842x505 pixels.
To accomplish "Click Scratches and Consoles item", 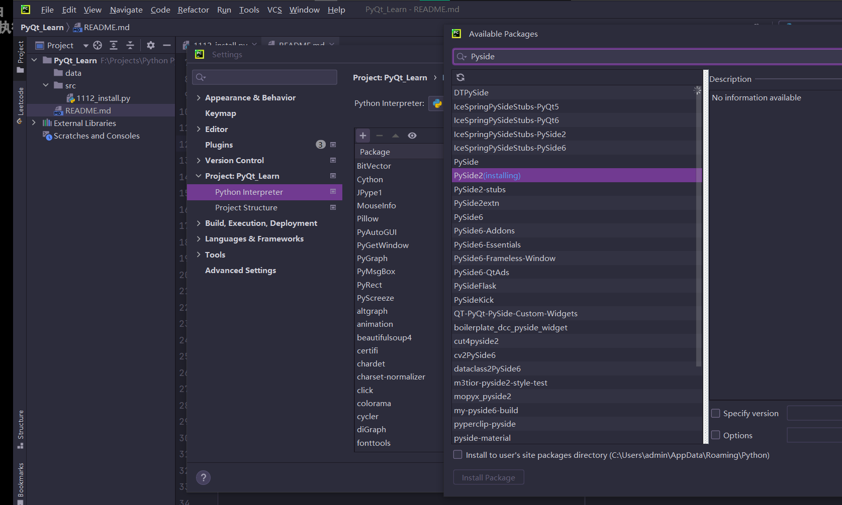I will click(x=97, y=136).
